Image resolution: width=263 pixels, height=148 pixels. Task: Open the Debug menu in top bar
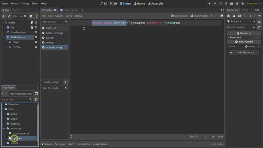[x=25, y=3]
